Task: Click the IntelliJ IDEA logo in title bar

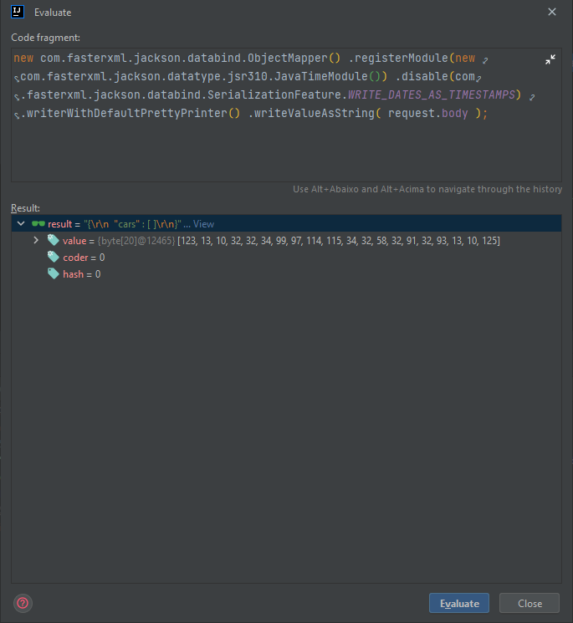Action: 18,12
